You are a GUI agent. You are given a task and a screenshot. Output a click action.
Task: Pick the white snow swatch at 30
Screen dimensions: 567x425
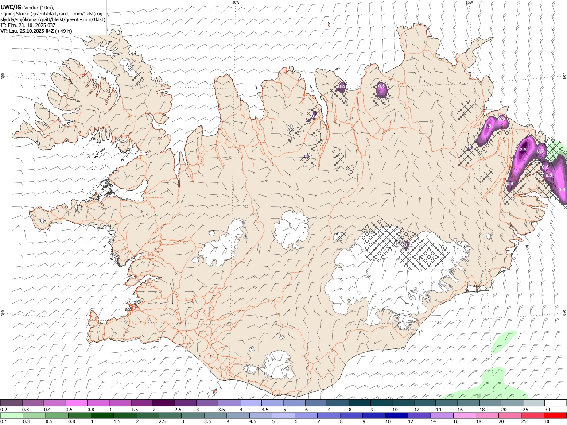555,403
